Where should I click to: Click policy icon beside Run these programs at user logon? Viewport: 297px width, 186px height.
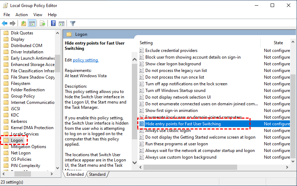(141, 144)
